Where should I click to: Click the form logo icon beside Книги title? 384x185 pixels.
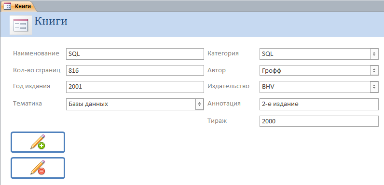click(21, 25)
